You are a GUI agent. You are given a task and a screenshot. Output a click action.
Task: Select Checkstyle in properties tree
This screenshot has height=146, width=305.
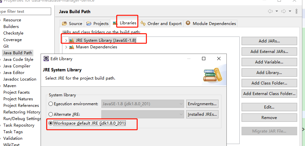pos(13,33)
